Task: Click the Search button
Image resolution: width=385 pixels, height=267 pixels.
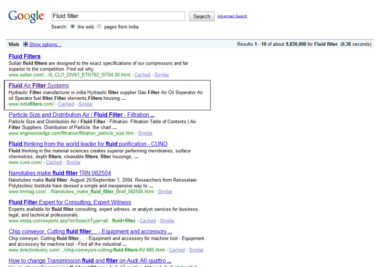Action: click(x=202, y=16)
